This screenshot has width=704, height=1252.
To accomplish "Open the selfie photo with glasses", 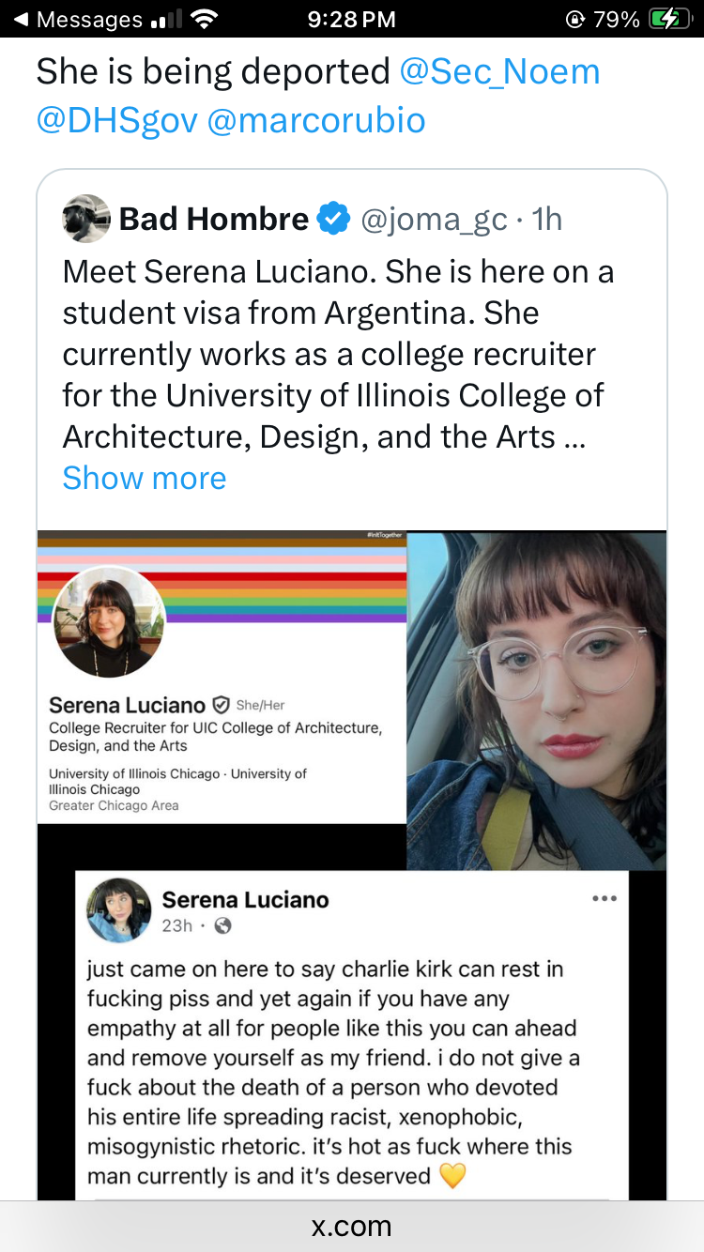I will [536, 700].
